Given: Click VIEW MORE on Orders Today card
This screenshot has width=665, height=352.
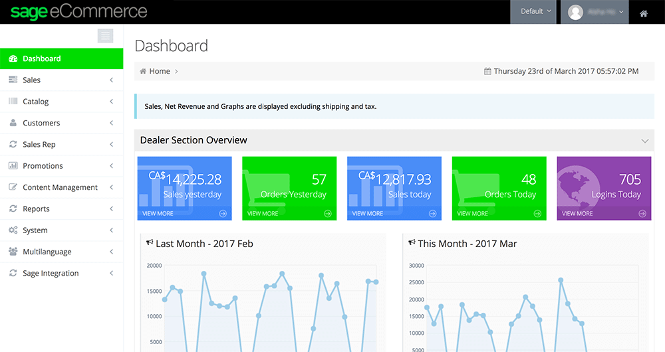Looking at the screenshot, I should point(472,213).
